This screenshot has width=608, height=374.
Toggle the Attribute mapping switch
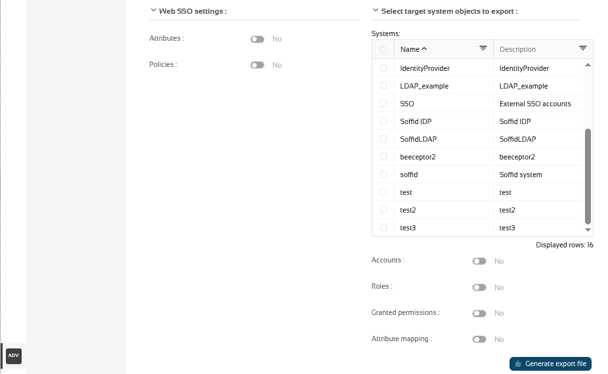pyautogui.click(x=479, y=339)
